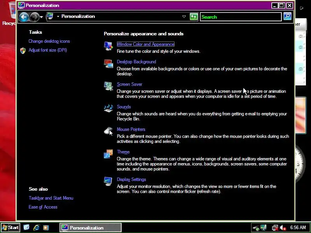
Task: Open the Theme link
Action: click(123, 152)
